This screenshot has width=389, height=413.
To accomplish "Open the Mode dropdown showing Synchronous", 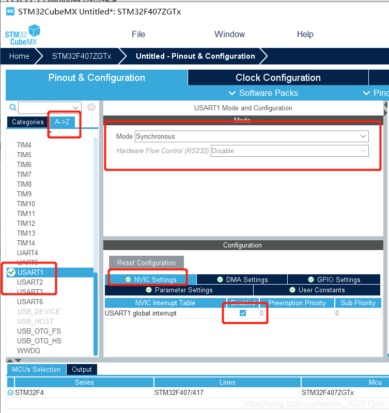I will point(252,137).
